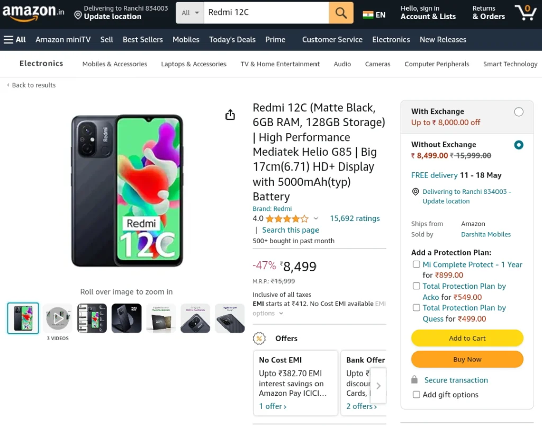Image resolution: width=542 pixels, height=426 pixels.
Task: Click the Amazon.in logo
Action: pos(33,12)
